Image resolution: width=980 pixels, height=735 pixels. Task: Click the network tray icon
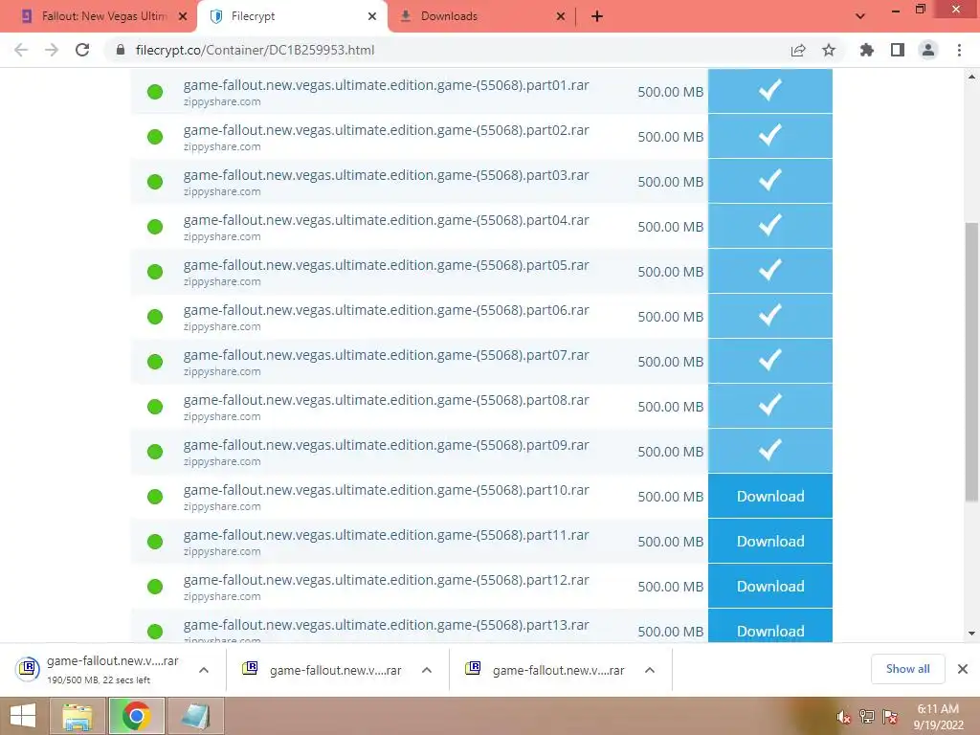click(867, 717)
